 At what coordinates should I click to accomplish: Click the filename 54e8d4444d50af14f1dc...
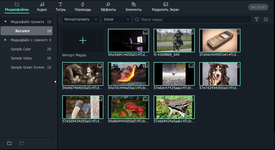(x=128, y=121)
